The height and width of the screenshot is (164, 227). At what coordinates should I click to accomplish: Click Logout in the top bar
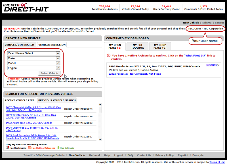click(219, 23)
